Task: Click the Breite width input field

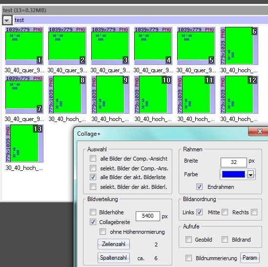Action: pos(234,162)
